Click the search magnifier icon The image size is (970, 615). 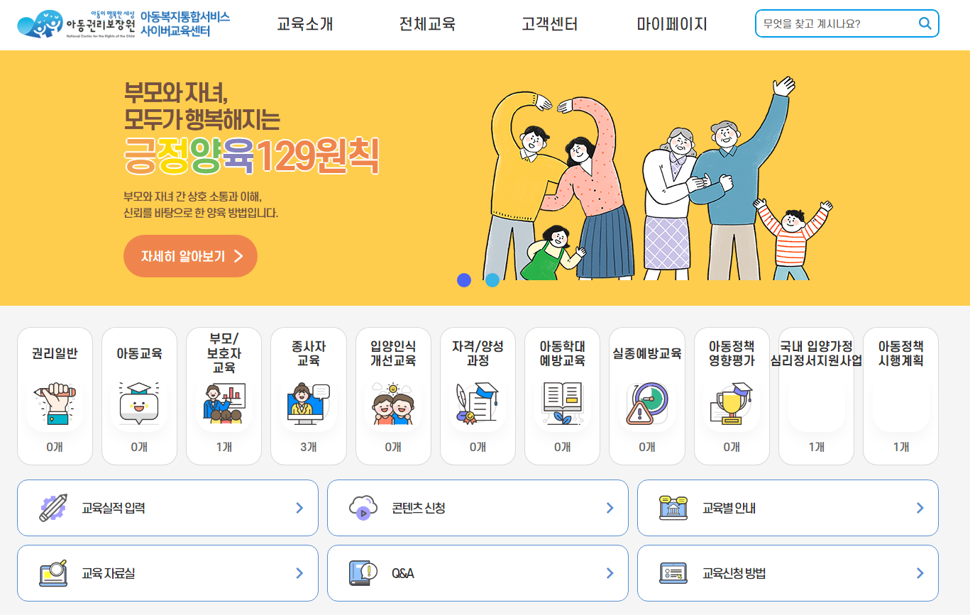(x=925, y=23)
